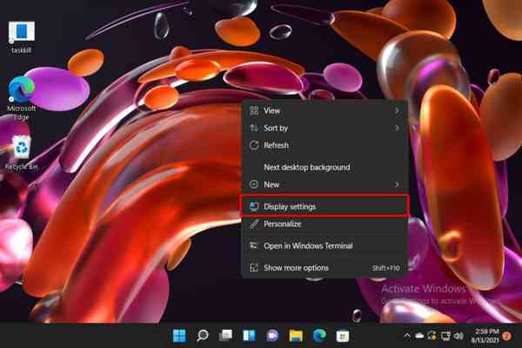Image resolution: width=522 pixels, height=348 pixels.
Task: Select the Microsoft Edge desktop shortcut
Action: point(21,97)
